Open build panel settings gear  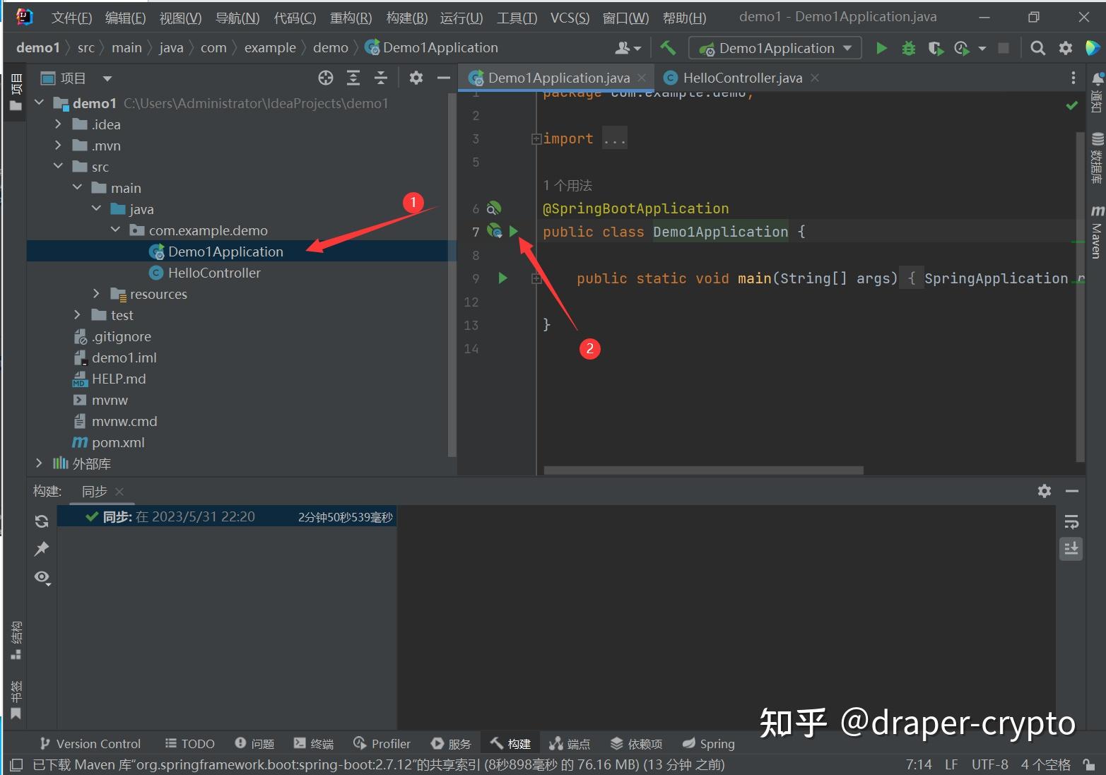(1045, 491)
